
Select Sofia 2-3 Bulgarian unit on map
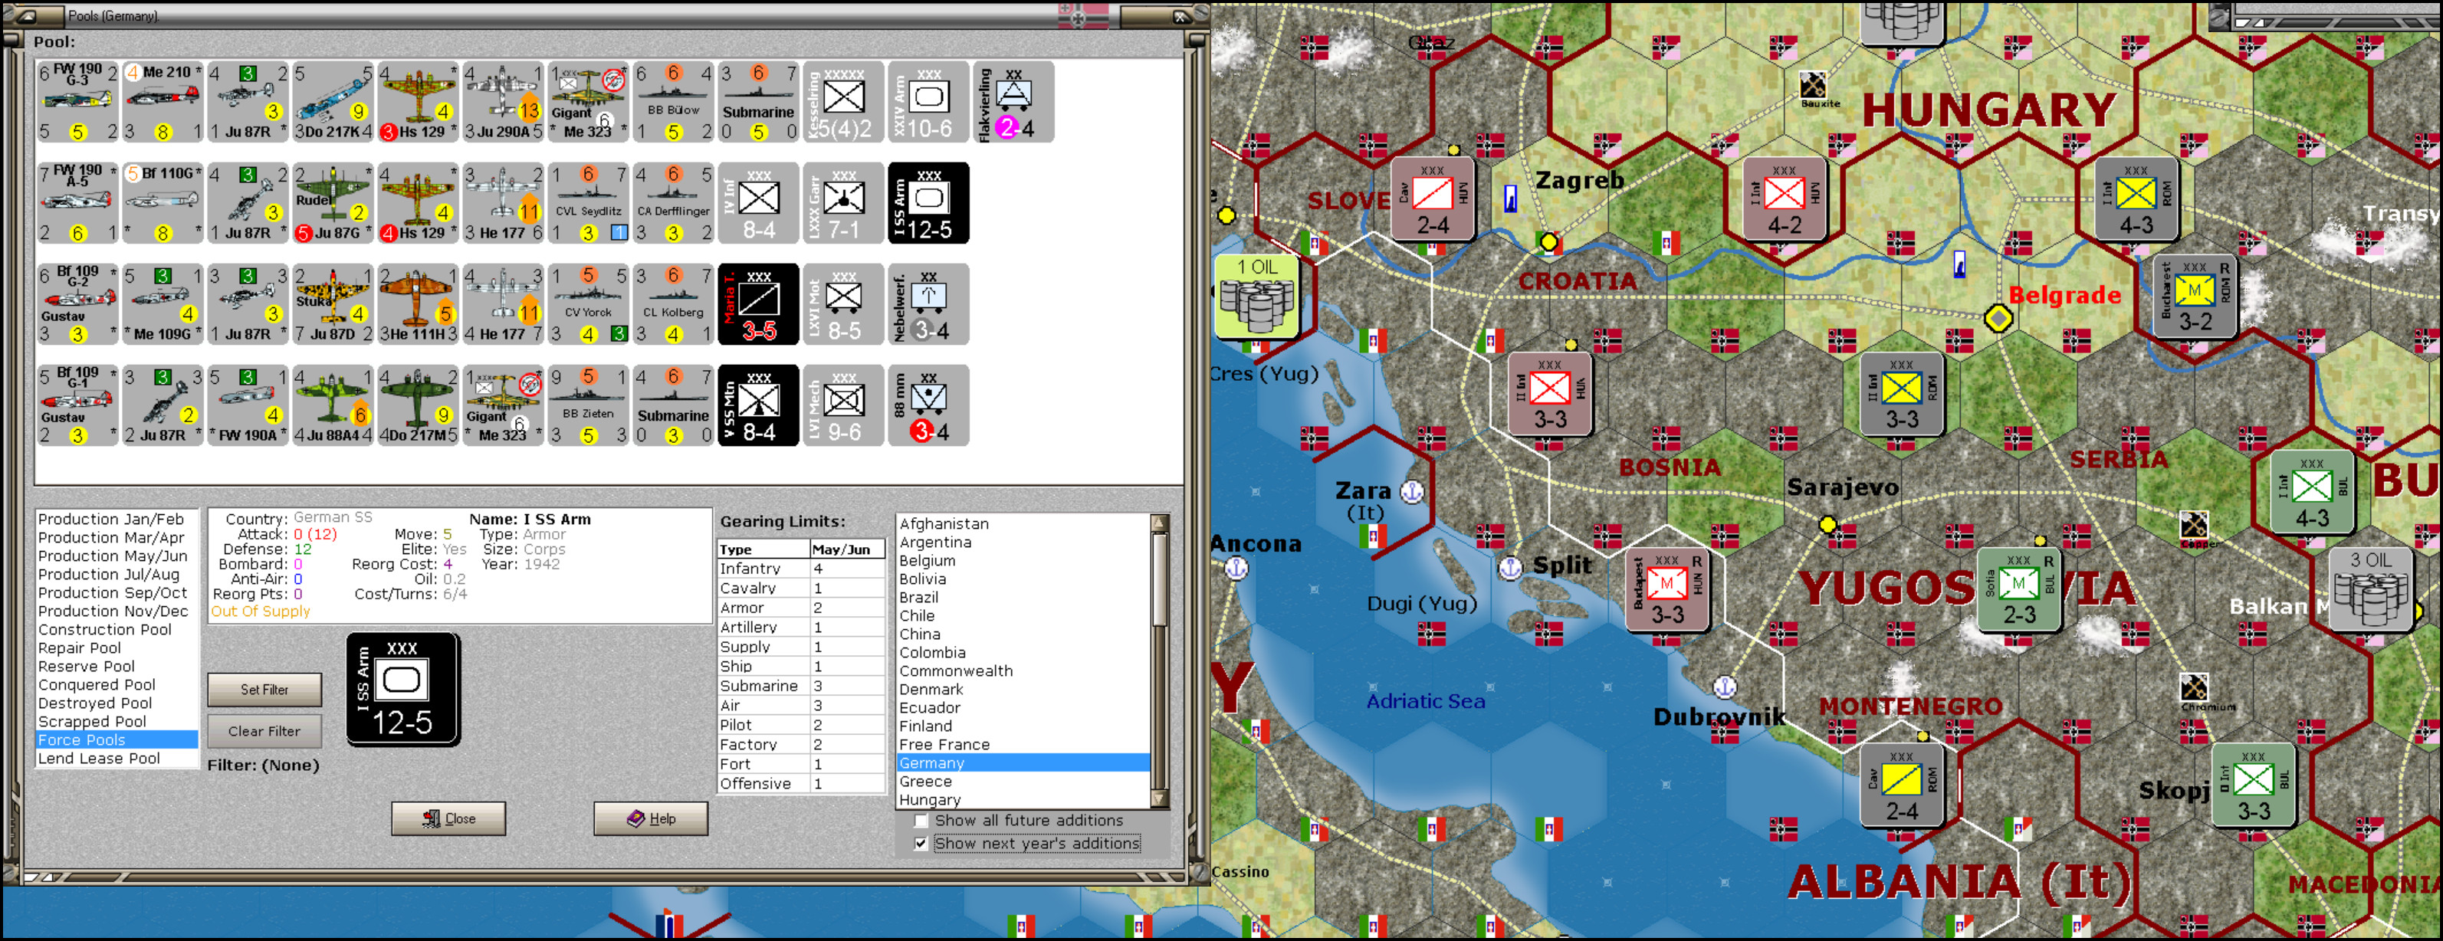coord(2018,589)
